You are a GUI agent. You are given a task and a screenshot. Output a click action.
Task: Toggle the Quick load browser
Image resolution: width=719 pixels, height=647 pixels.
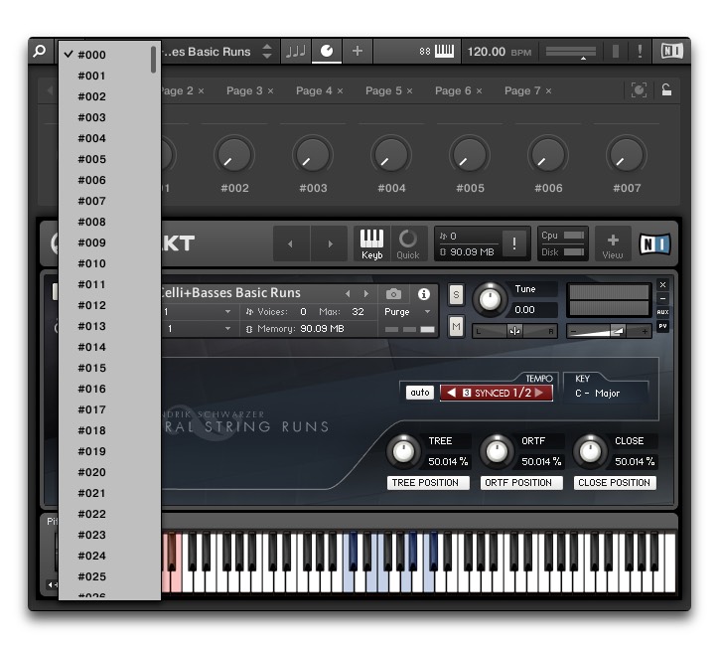(407, 244)
